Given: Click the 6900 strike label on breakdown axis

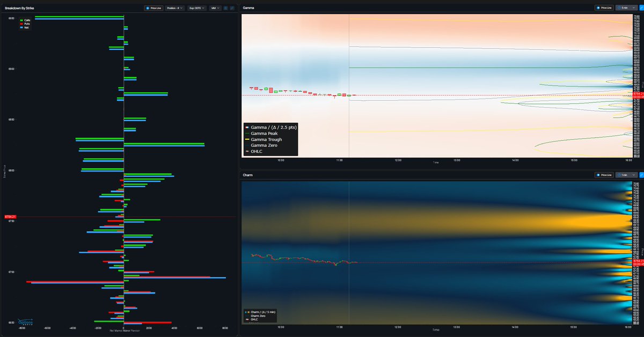Looking at the screenshot, I should [11, 69].
